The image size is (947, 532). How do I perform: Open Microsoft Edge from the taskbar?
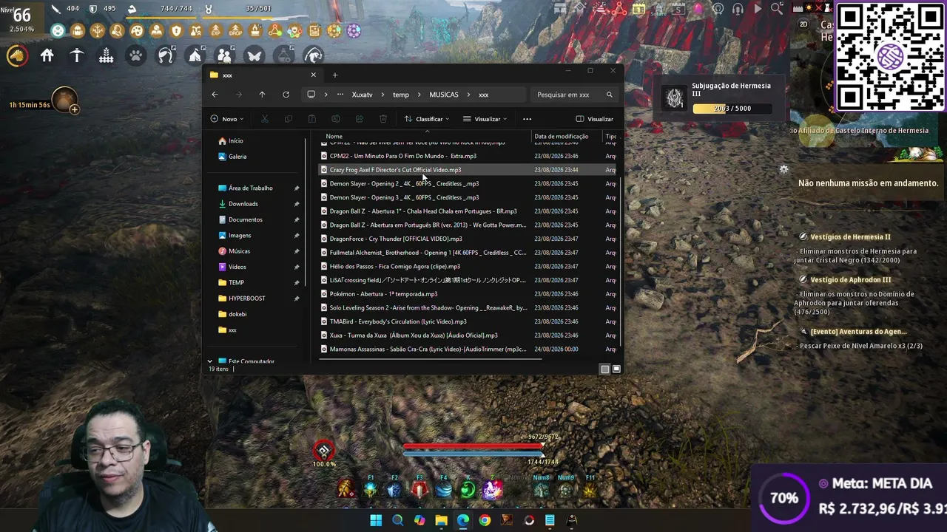(x=463, y=520)
